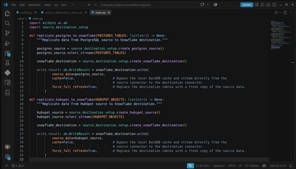Viewport: 296px width, 169px height.
Task: Open Copilot status icon in status bar
Action: [x=264, y=166]
